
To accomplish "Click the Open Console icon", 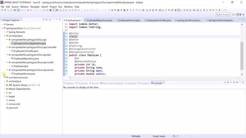I will (x=234, y=82).
